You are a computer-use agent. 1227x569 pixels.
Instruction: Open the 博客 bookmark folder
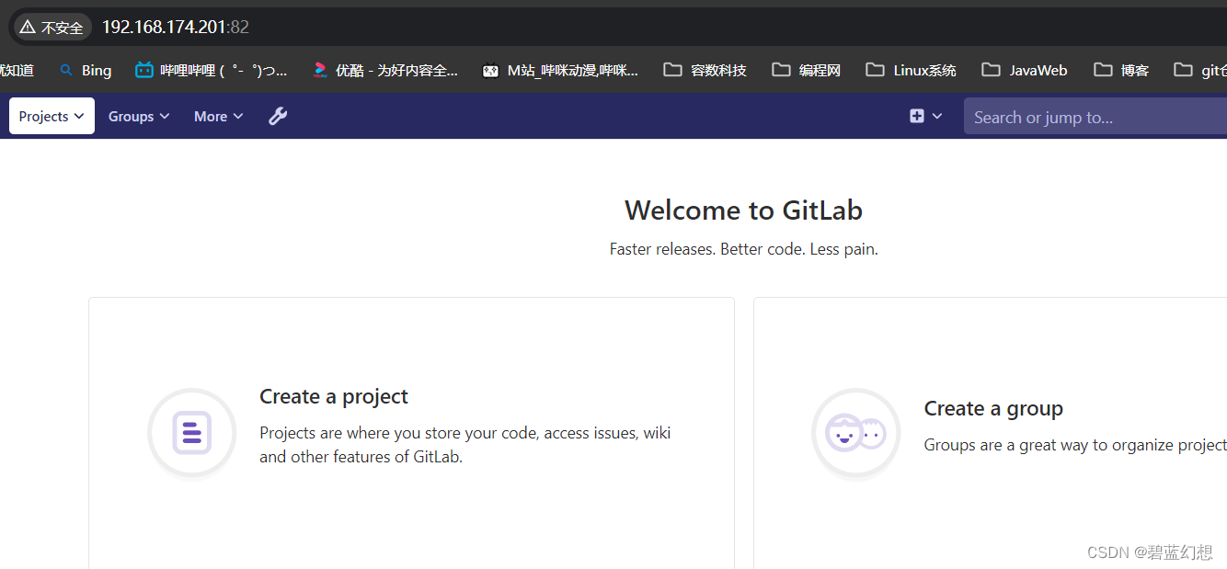[x=1121, y=70]
